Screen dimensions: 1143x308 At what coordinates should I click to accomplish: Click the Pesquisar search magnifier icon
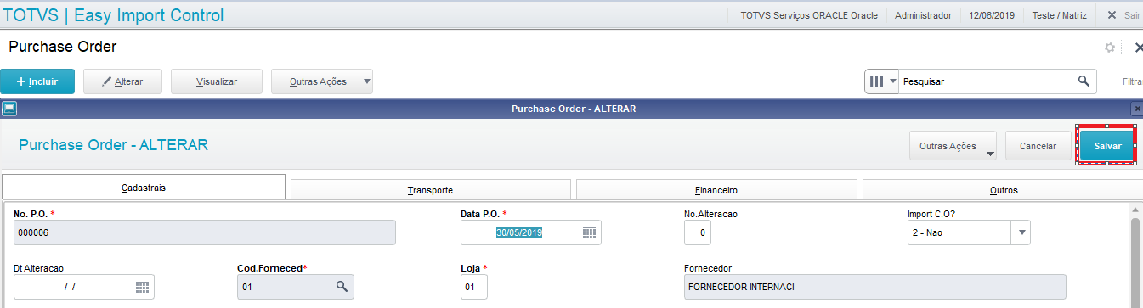coord(1084,81)
